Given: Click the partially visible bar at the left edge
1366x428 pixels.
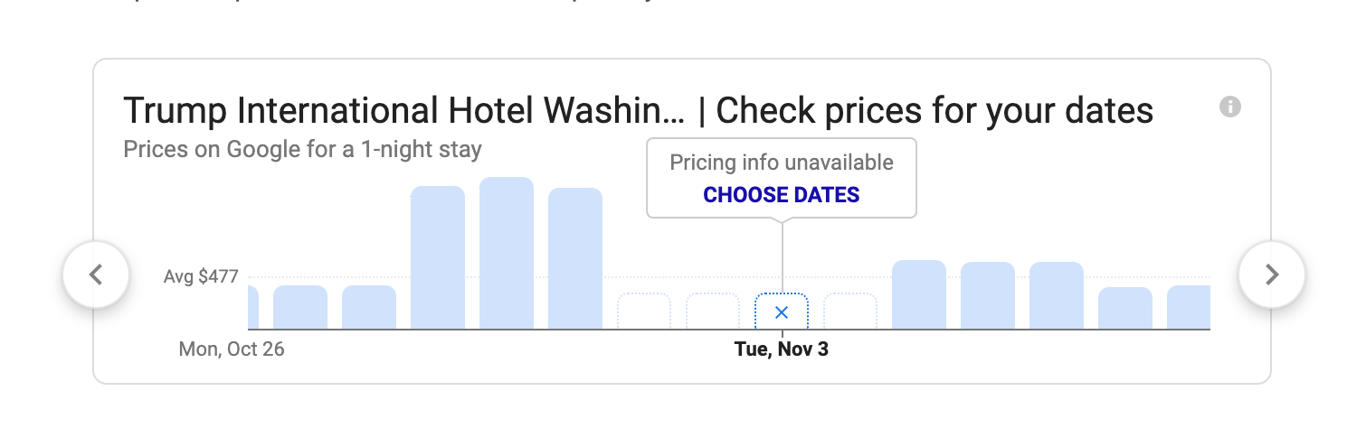Looking at the screenshot, I should click(253, 307).
